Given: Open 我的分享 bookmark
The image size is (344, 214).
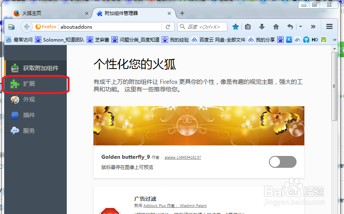Looking at the screenshot, I should pyautogui.click(x=262, y=40).
